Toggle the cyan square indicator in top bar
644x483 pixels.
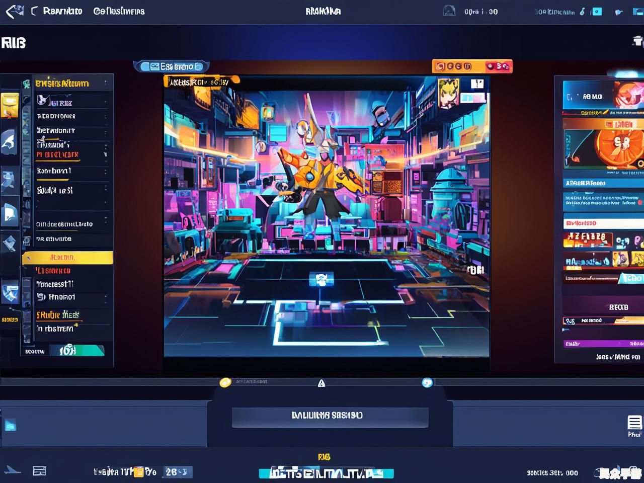coord(597,11)
